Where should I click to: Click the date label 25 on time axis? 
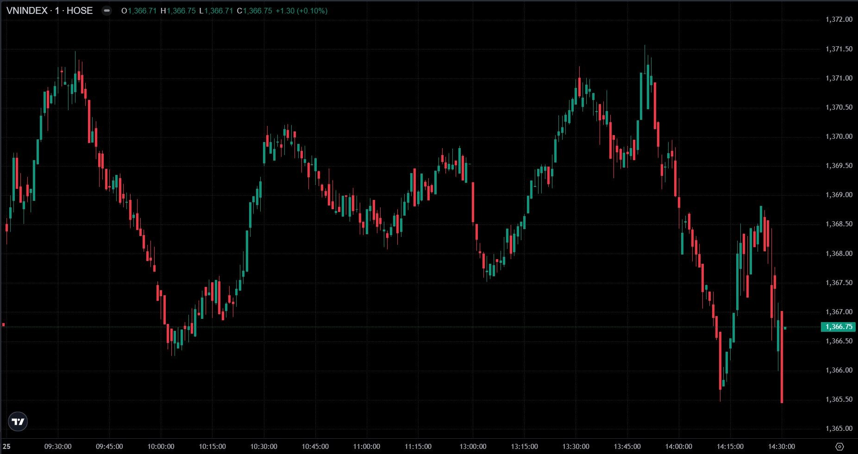tap(6, 447)
